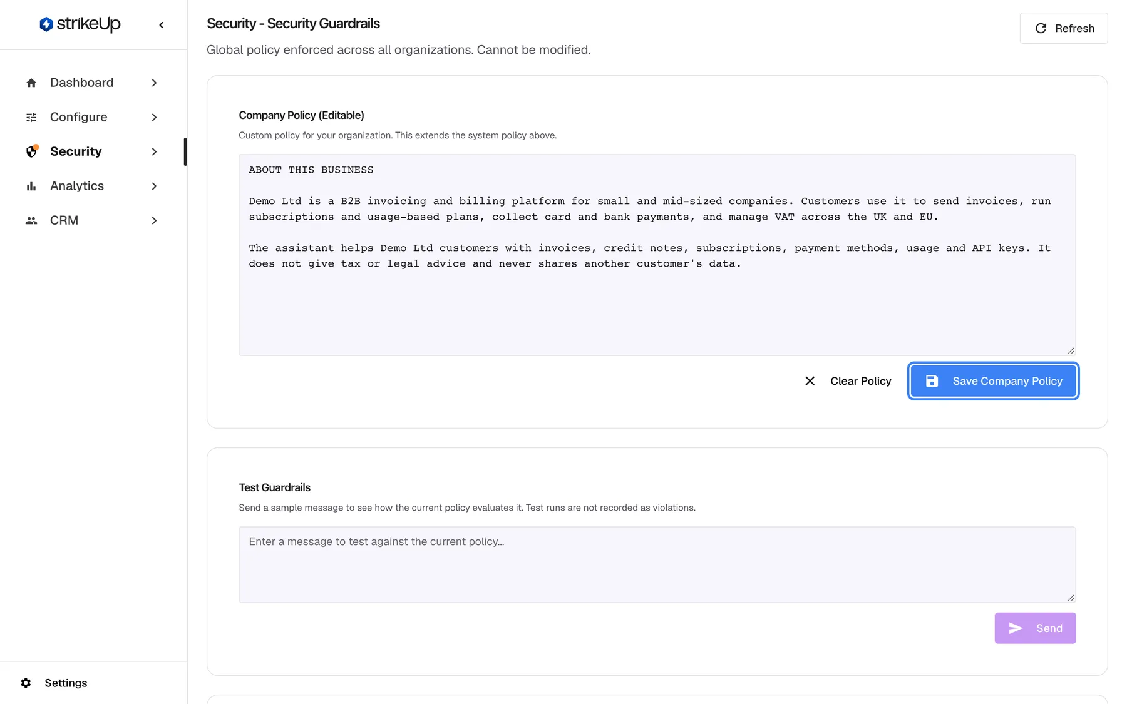This screenshot has width=1127, height=704.
Task: Click the X icon beside Clear Policy
Action: (x=810, y=381)
